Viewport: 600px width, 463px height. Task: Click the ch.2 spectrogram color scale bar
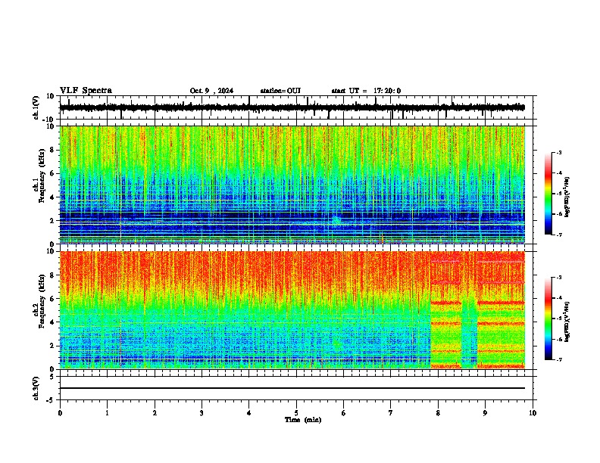(x=548, y=319)
